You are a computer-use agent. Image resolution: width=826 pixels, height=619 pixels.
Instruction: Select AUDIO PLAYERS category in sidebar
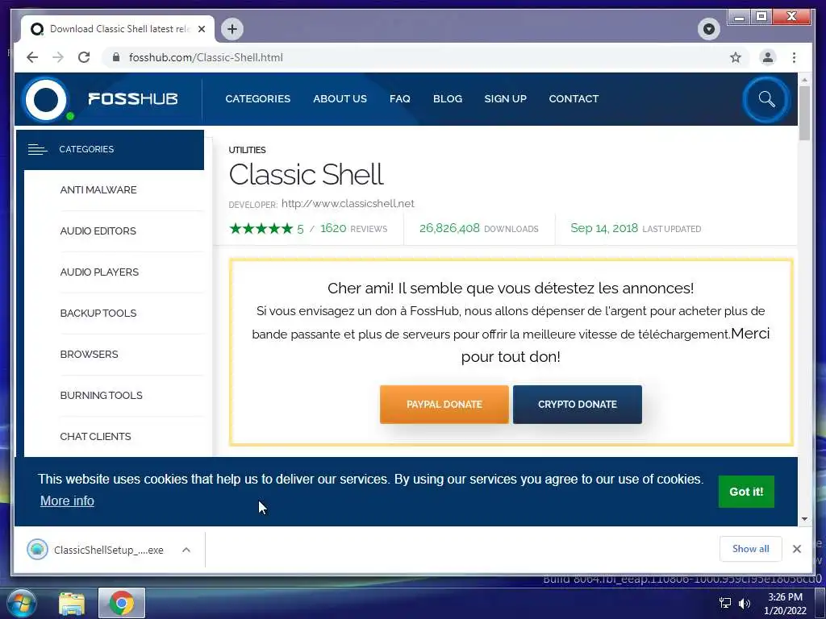[99, 272]
